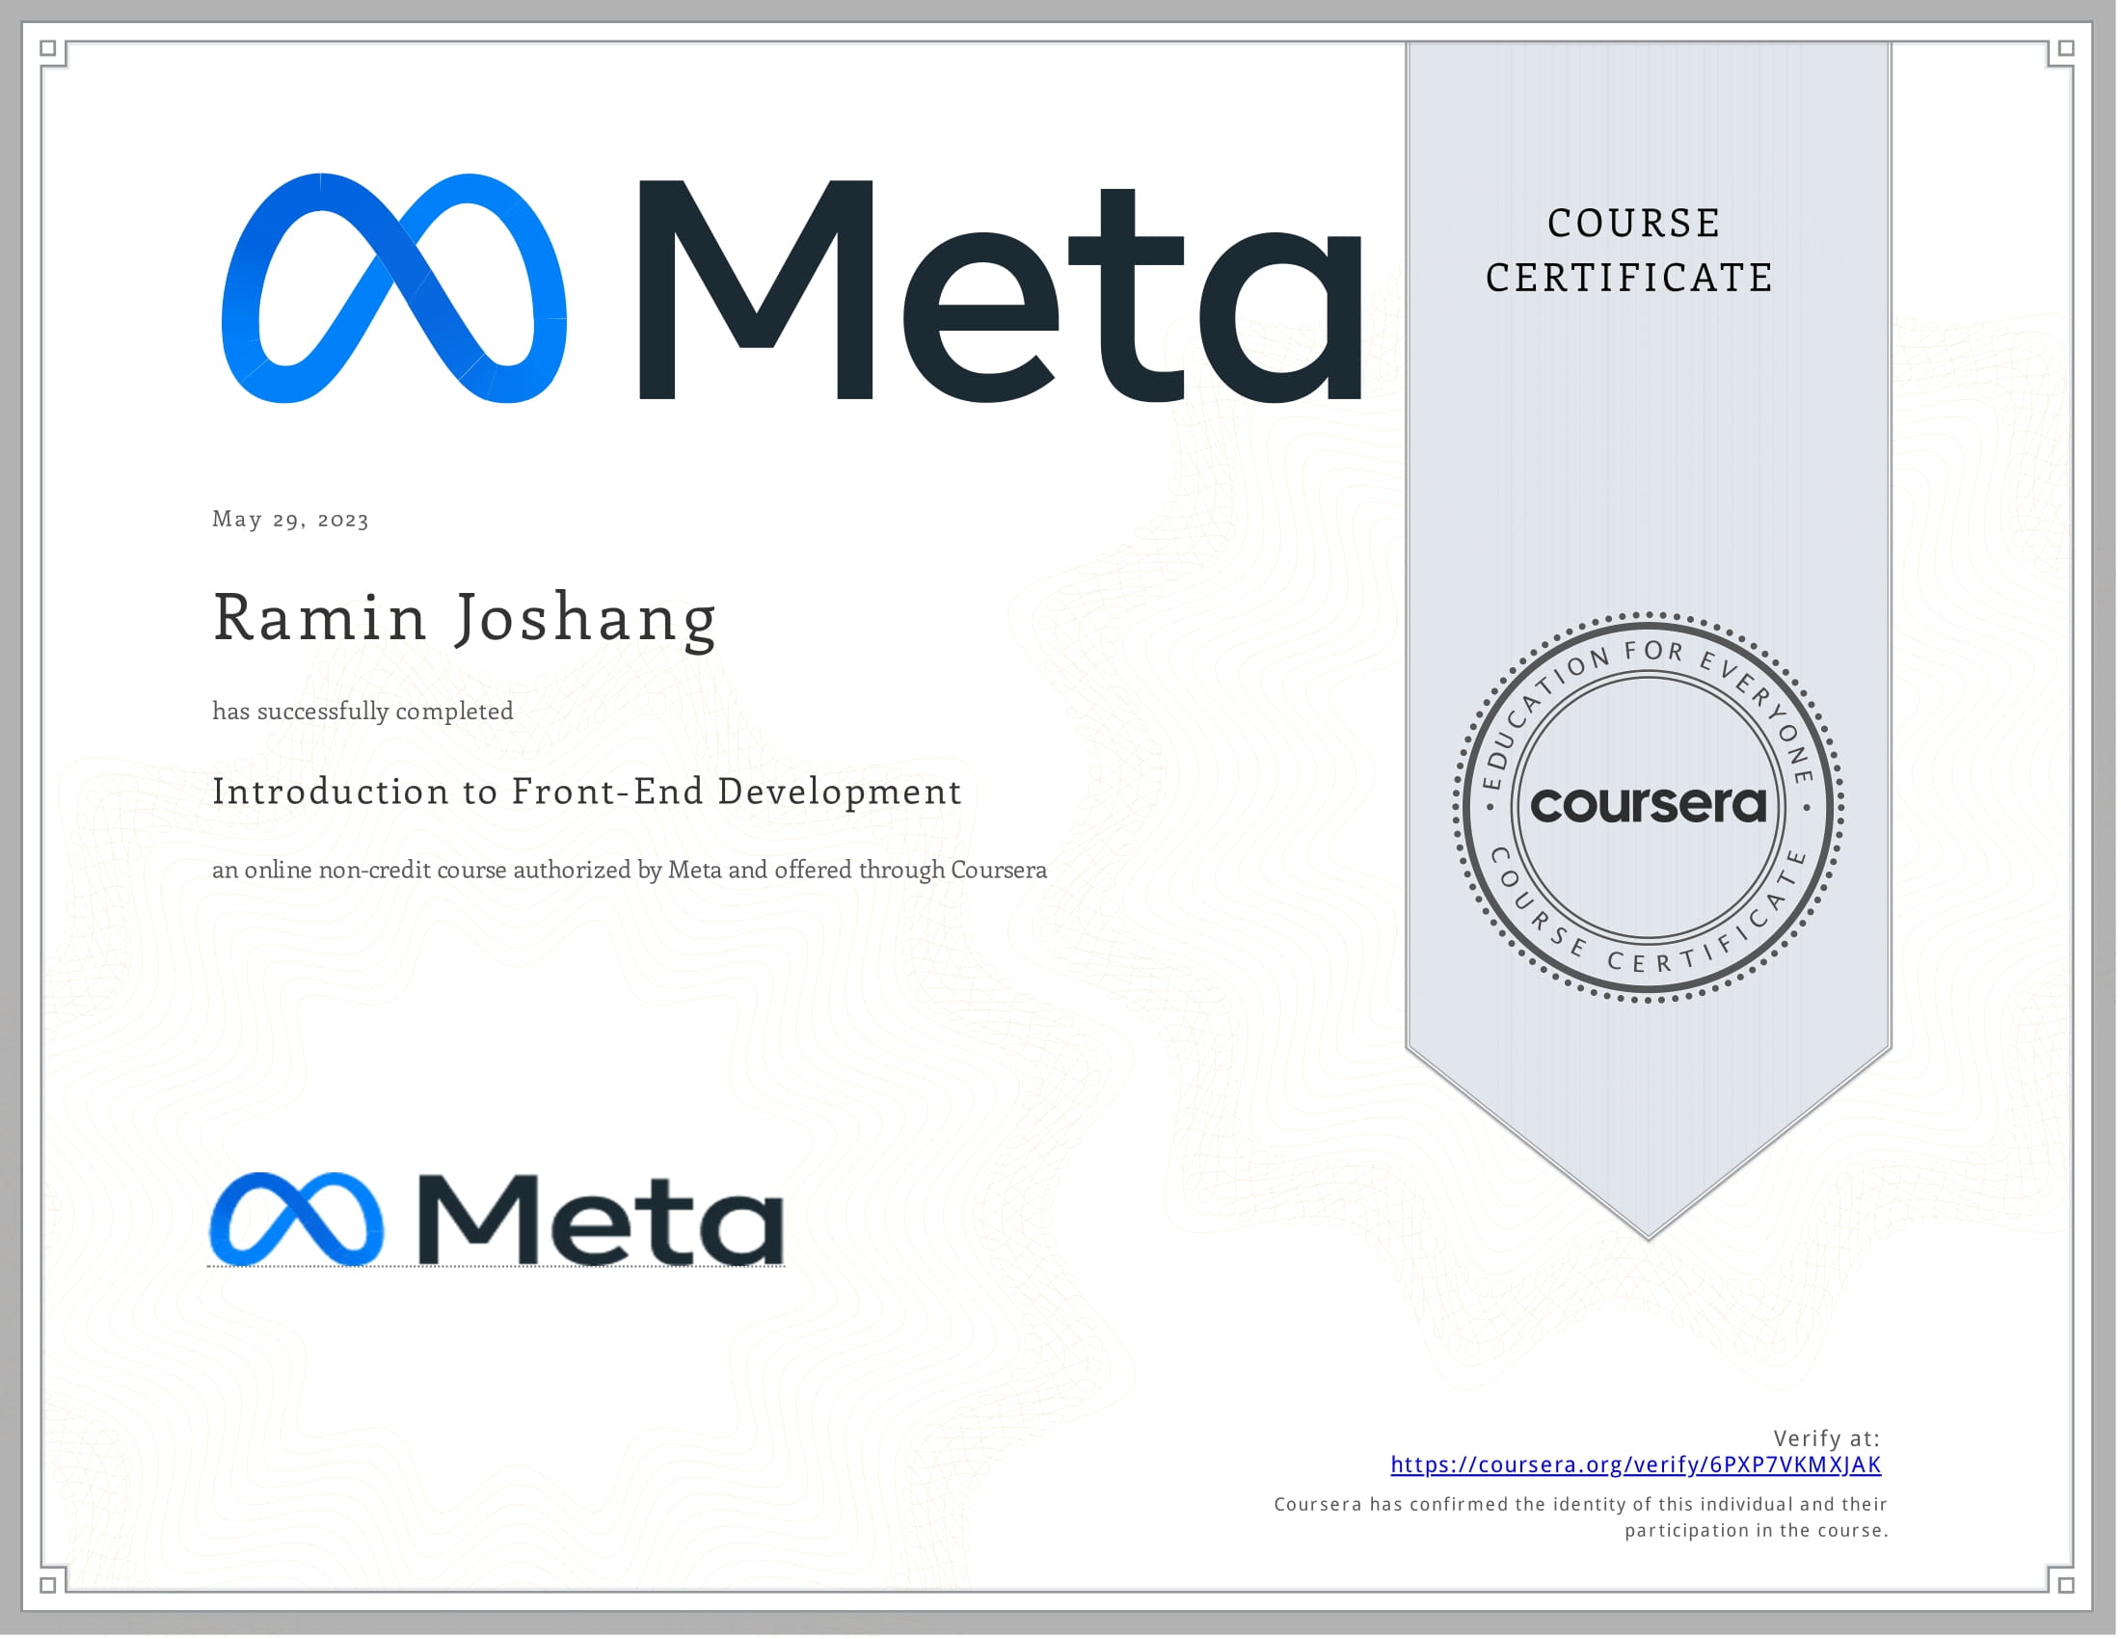The height and width of the screenshot is (1639, 2121).
Task: Click the Introduction to Front-End Development title
Action: pyautogui.click(x=586, y=792)
